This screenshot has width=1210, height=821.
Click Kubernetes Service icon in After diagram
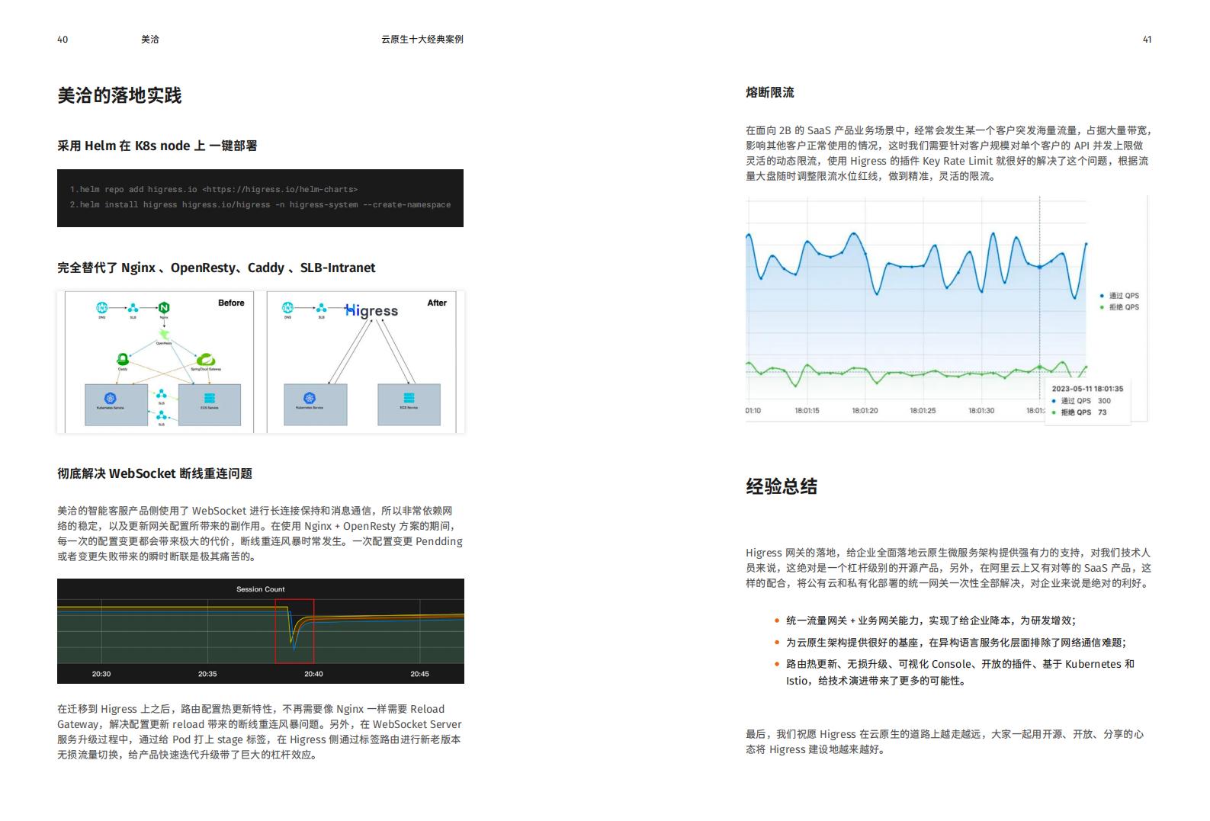[310, 399]
